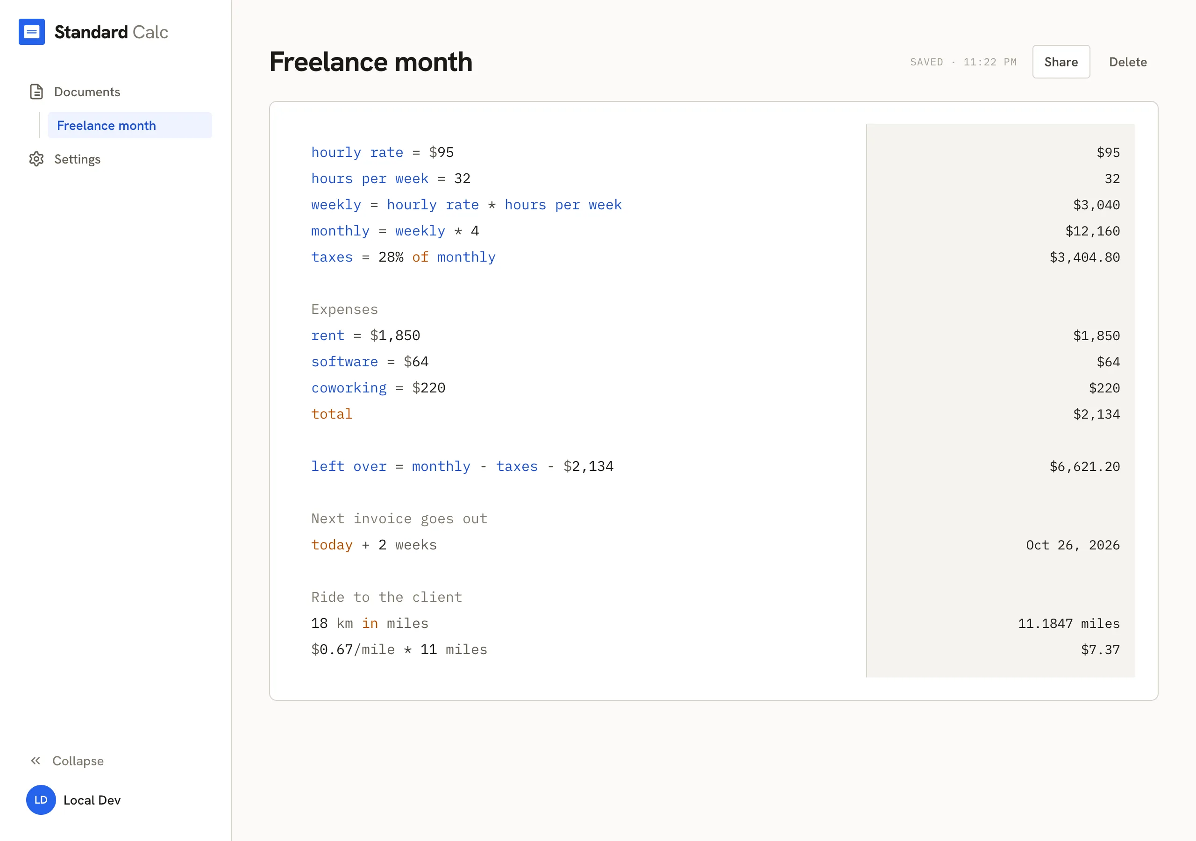Image resolution: width=1196 pixels, height=841 pixels.
Task: Click the $3,404.80 taxes result
Action: pos(1084,257)
